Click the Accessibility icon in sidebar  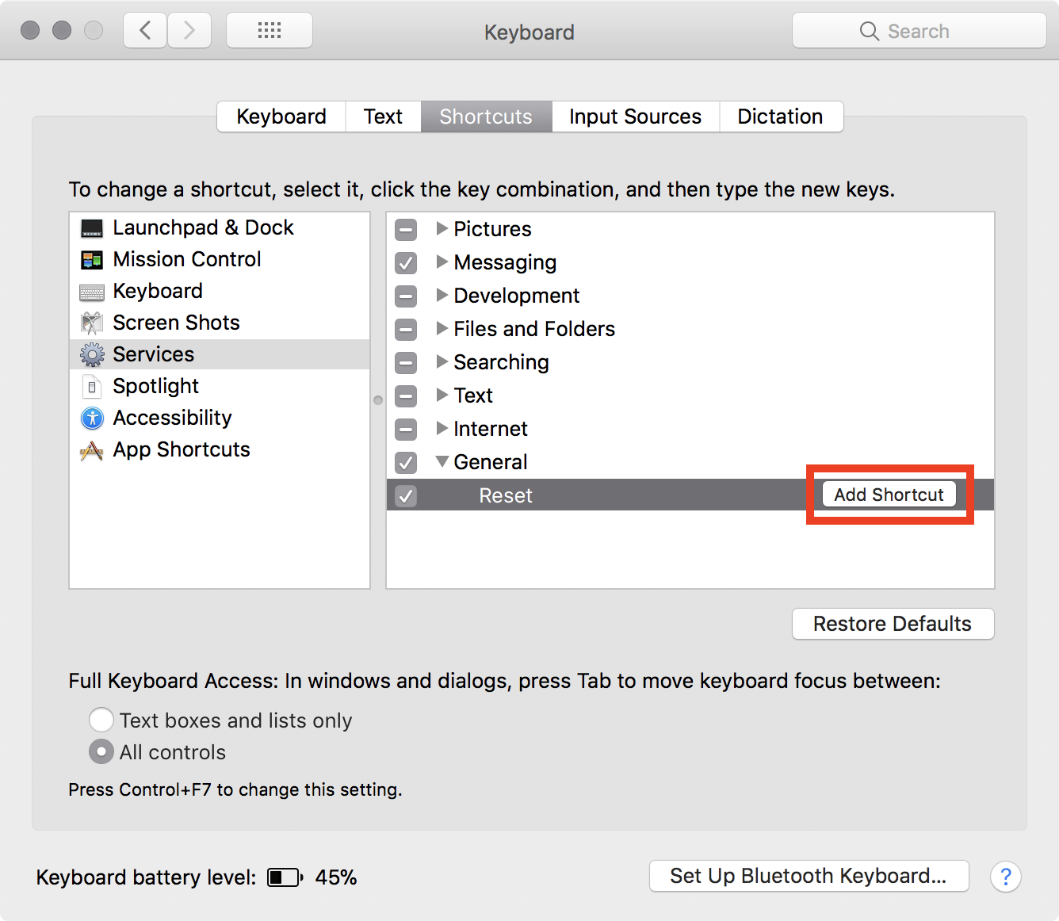[x=92, y=418]
